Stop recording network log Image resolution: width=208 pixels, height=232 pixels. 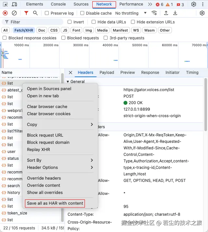pyautogui.click(x=5, y=13)
